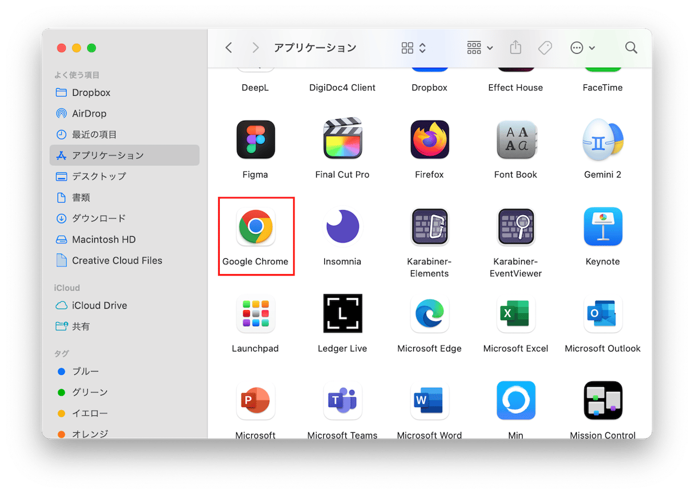
Task: Select the Launchpad icon
Action: [256, 313]
